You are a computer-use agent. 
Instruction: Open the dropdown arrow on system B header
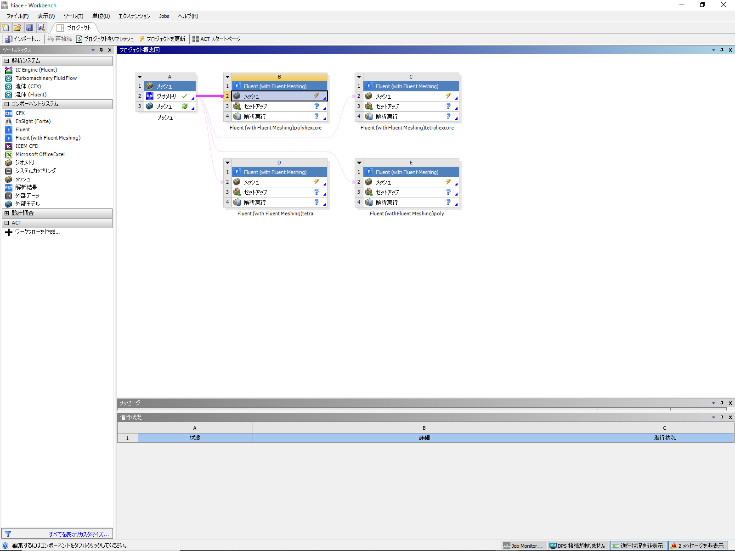click(x=227, y=77)
